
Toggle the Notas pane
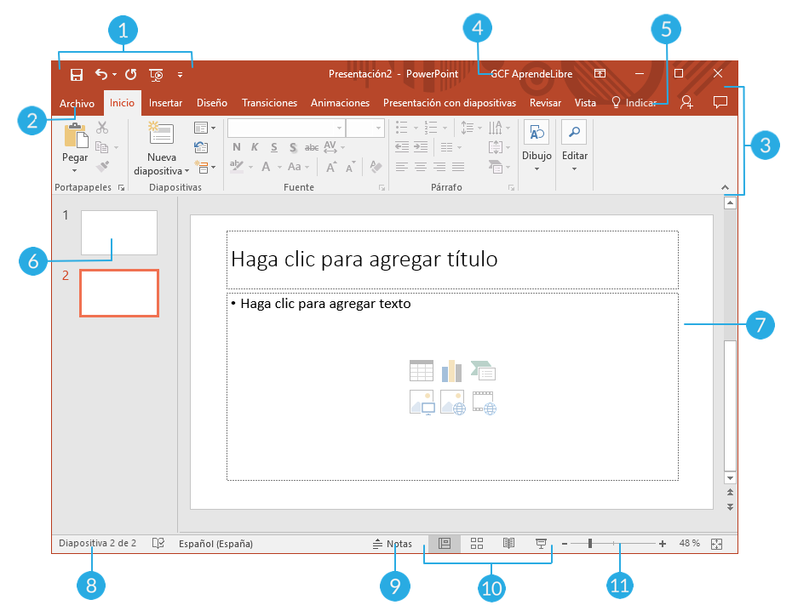tap(393, 544)
